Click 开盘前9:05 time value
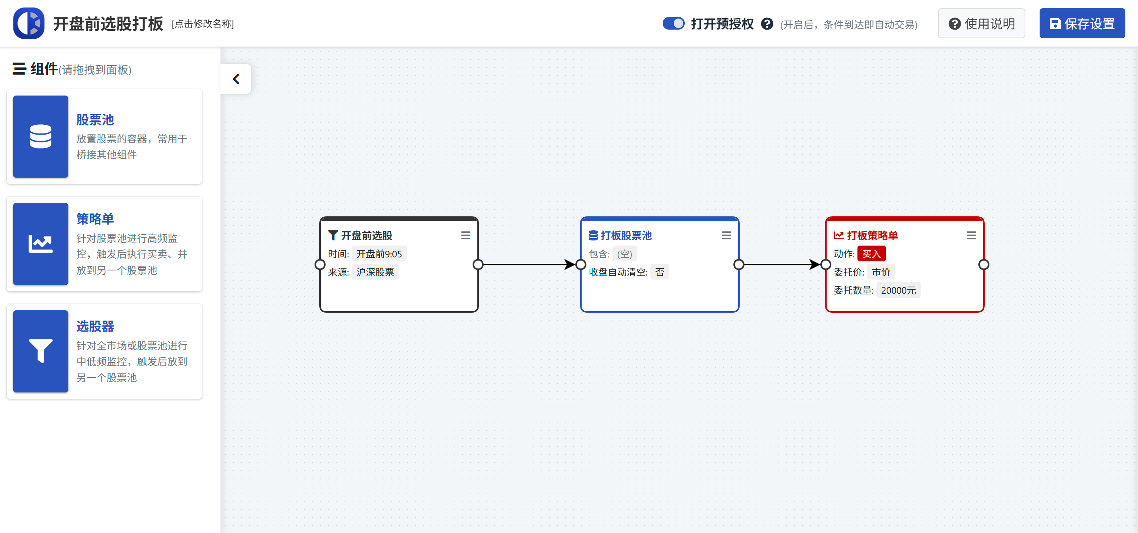 click(379, 254)
